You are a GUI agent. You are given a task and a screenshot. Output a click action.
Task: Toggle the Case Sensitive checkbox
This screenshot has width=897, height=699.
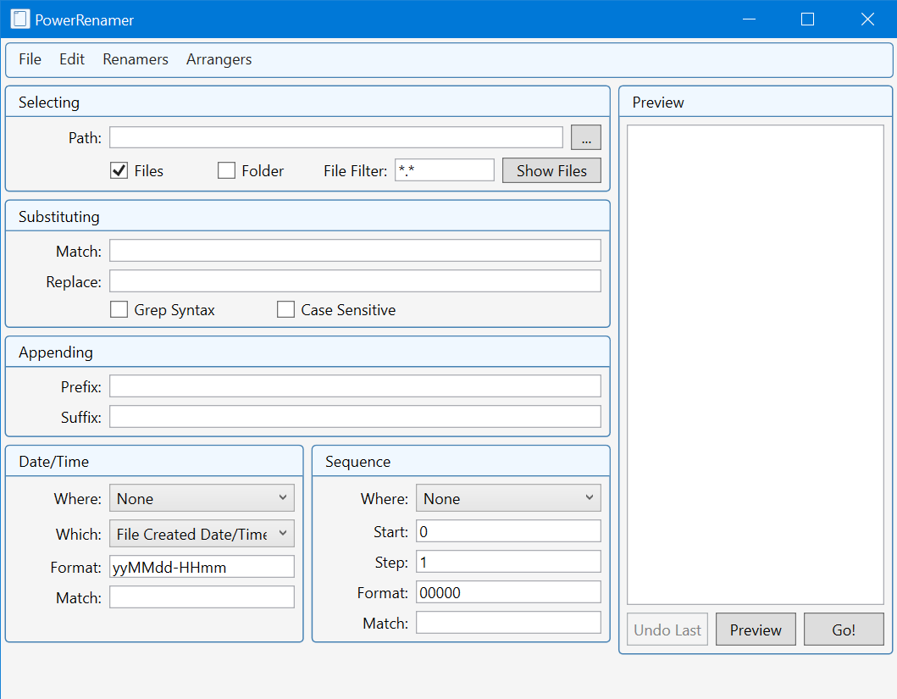286,309
